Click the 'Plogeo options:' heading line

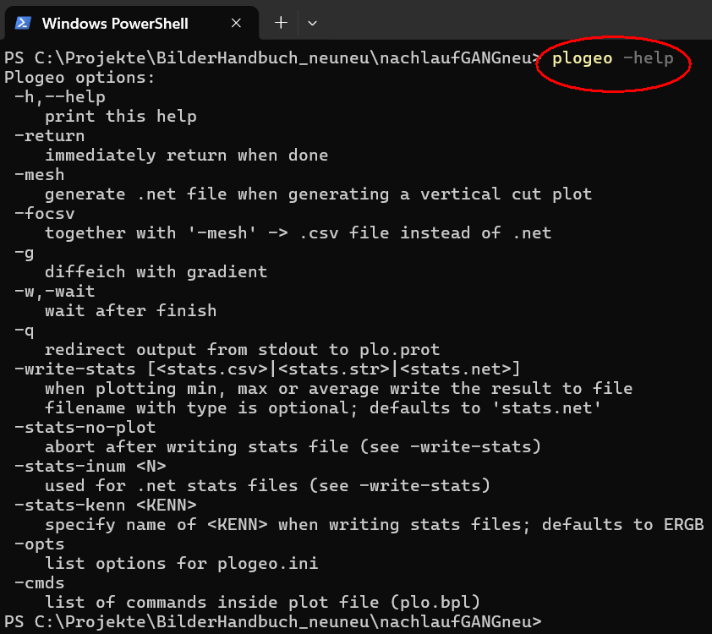coord(79,78)
